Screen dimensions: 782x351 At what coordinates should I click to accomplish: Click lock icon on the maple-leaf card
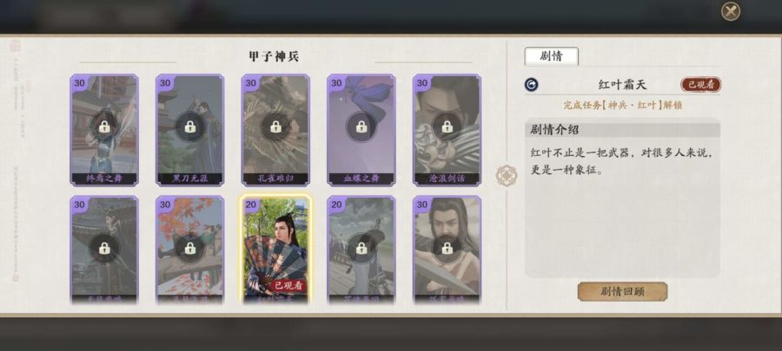point(190,248)
